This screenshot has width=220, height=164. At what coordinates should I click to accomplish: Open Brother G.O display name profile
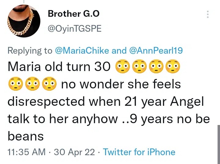73,14
